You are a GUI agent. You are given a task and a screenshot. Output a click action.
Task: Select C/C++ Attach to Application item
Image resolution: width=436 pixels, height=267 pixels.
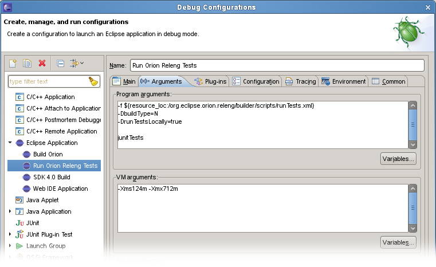[x=58, y=108]
